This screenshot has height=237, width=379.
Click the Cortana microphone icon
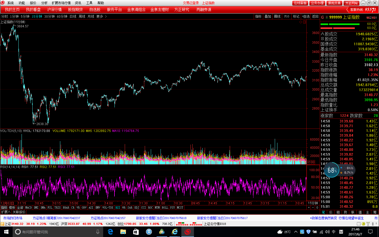tap(98, 232)
